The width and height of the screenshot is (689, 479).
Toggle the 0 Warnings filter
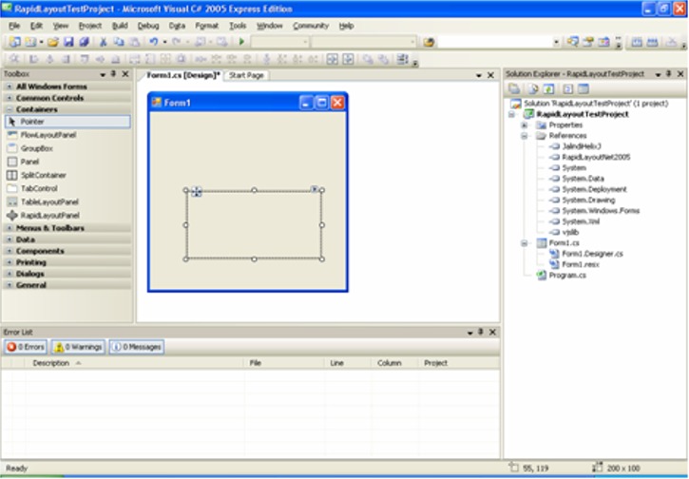point(78,347)
